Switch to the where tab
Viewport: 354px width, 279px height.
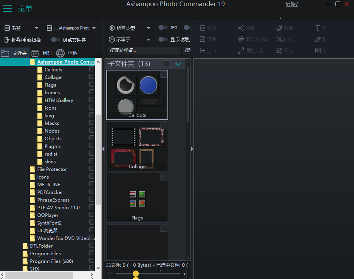(67, 53)
